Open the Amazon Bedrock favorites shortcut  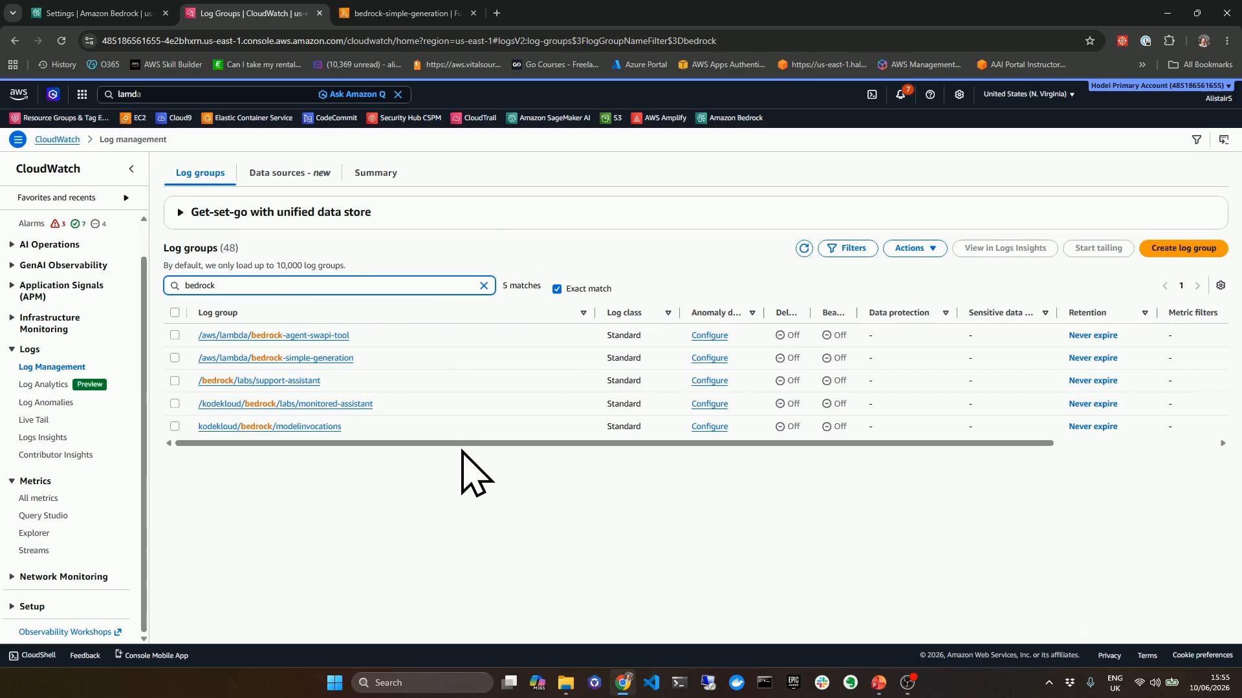pos(729,118)
